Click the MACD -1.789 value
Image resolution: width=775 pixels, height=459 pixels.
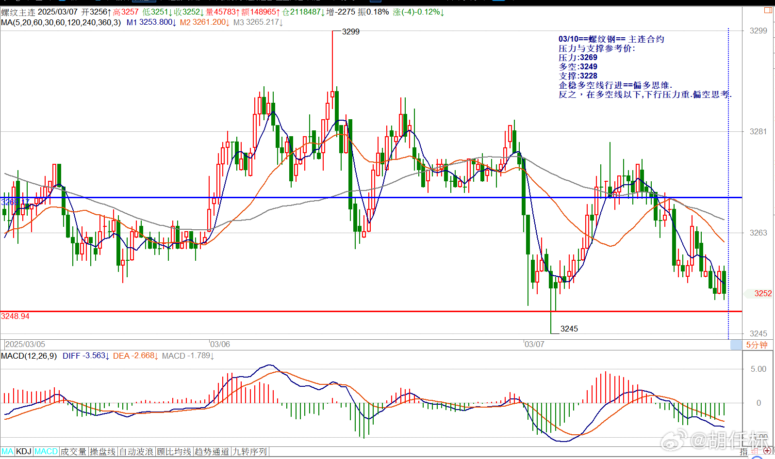188,356
